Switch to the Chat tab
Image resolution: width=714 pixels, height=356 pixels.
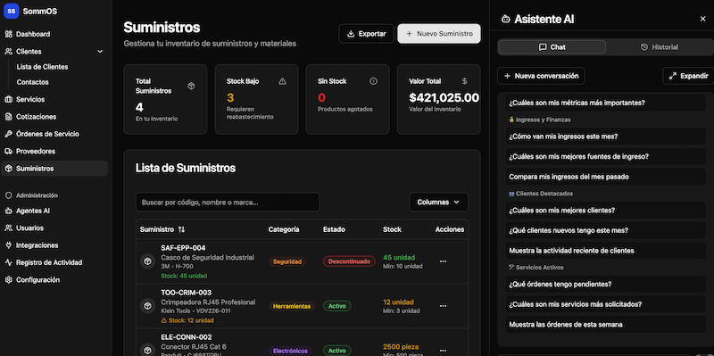tap(552, 47)
